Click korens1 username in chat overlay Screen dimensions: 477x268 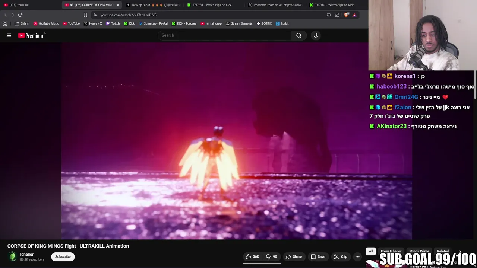pos(405,76)
